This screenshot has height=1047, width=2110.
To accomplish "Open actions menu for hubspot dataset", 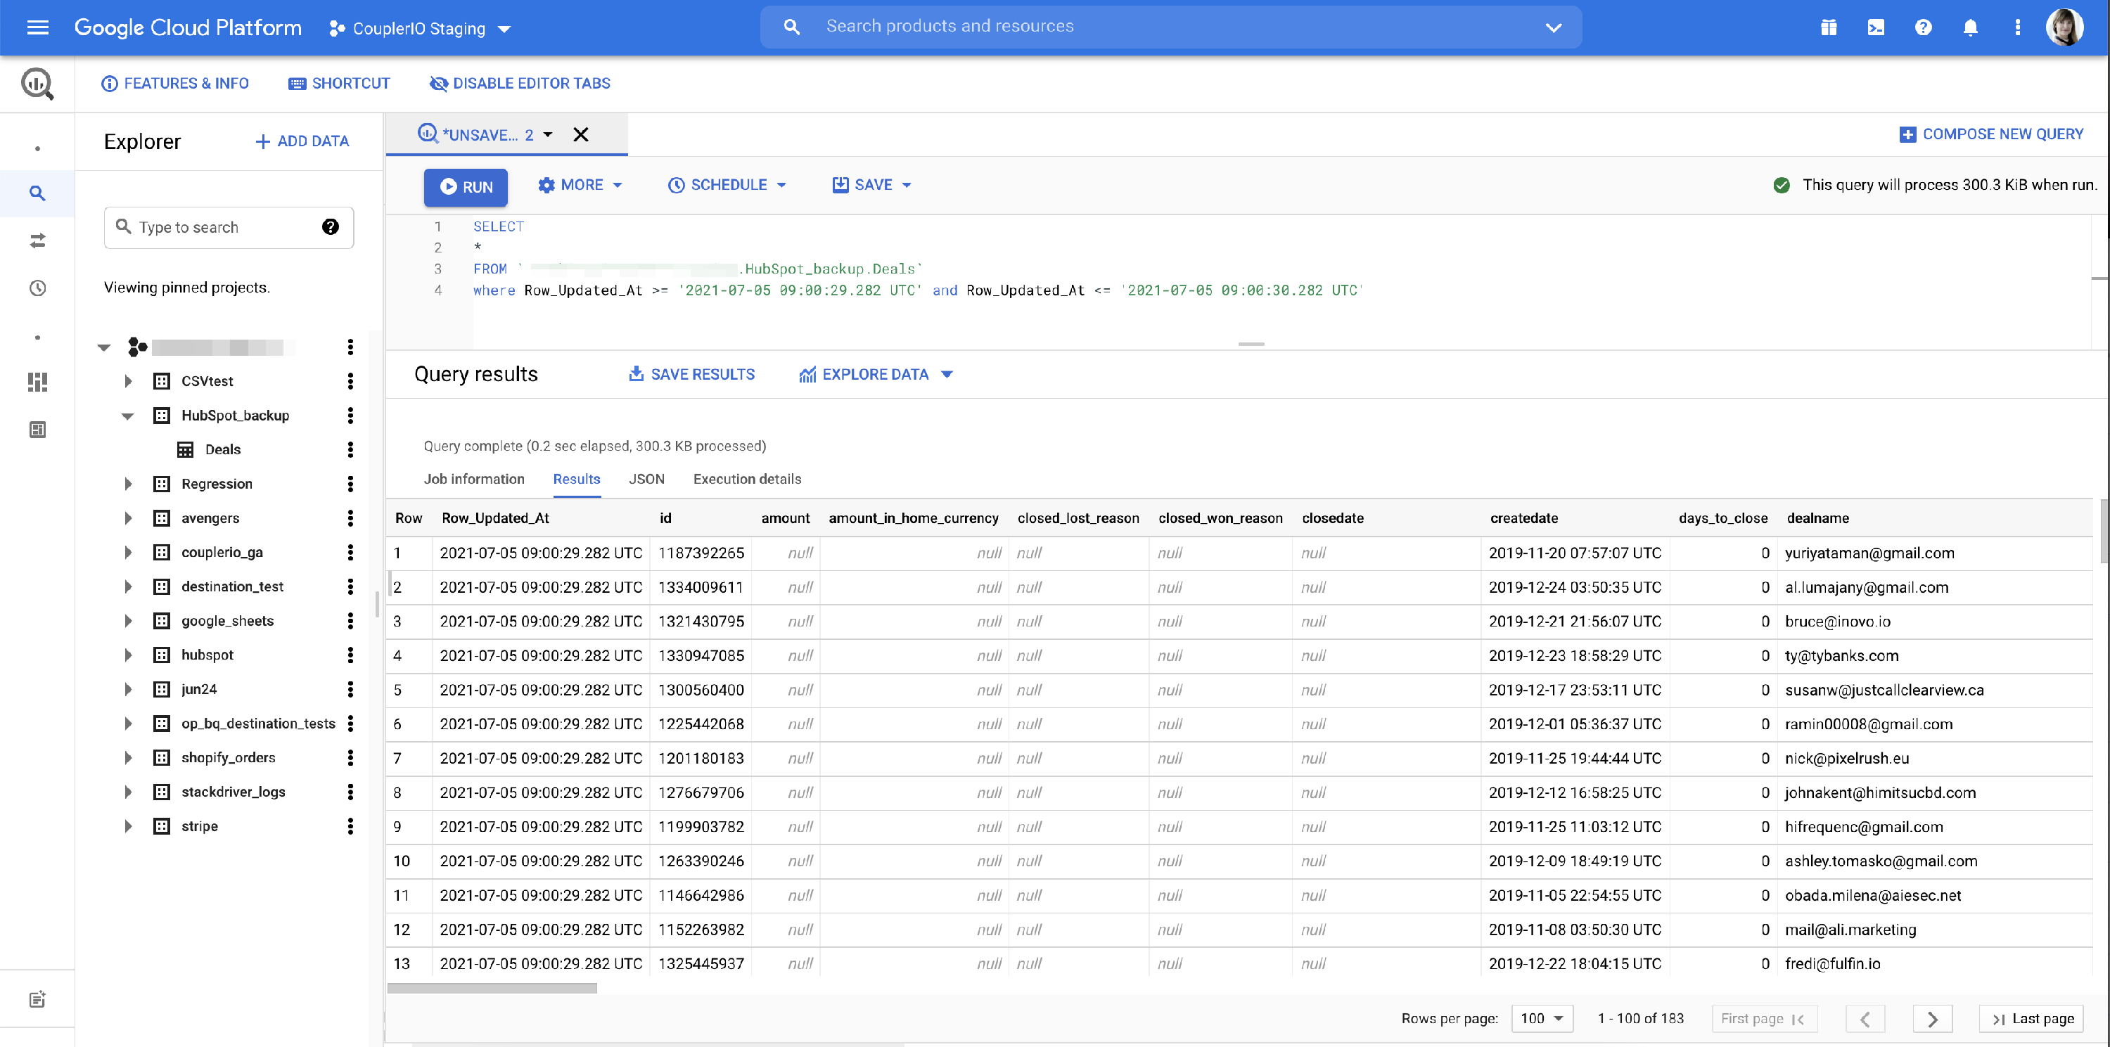I will tap(350, 655).
